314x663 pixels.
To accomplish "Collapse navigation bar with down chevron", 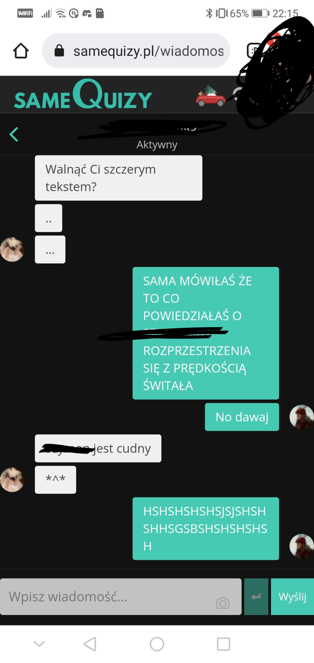I will (39, 644).
